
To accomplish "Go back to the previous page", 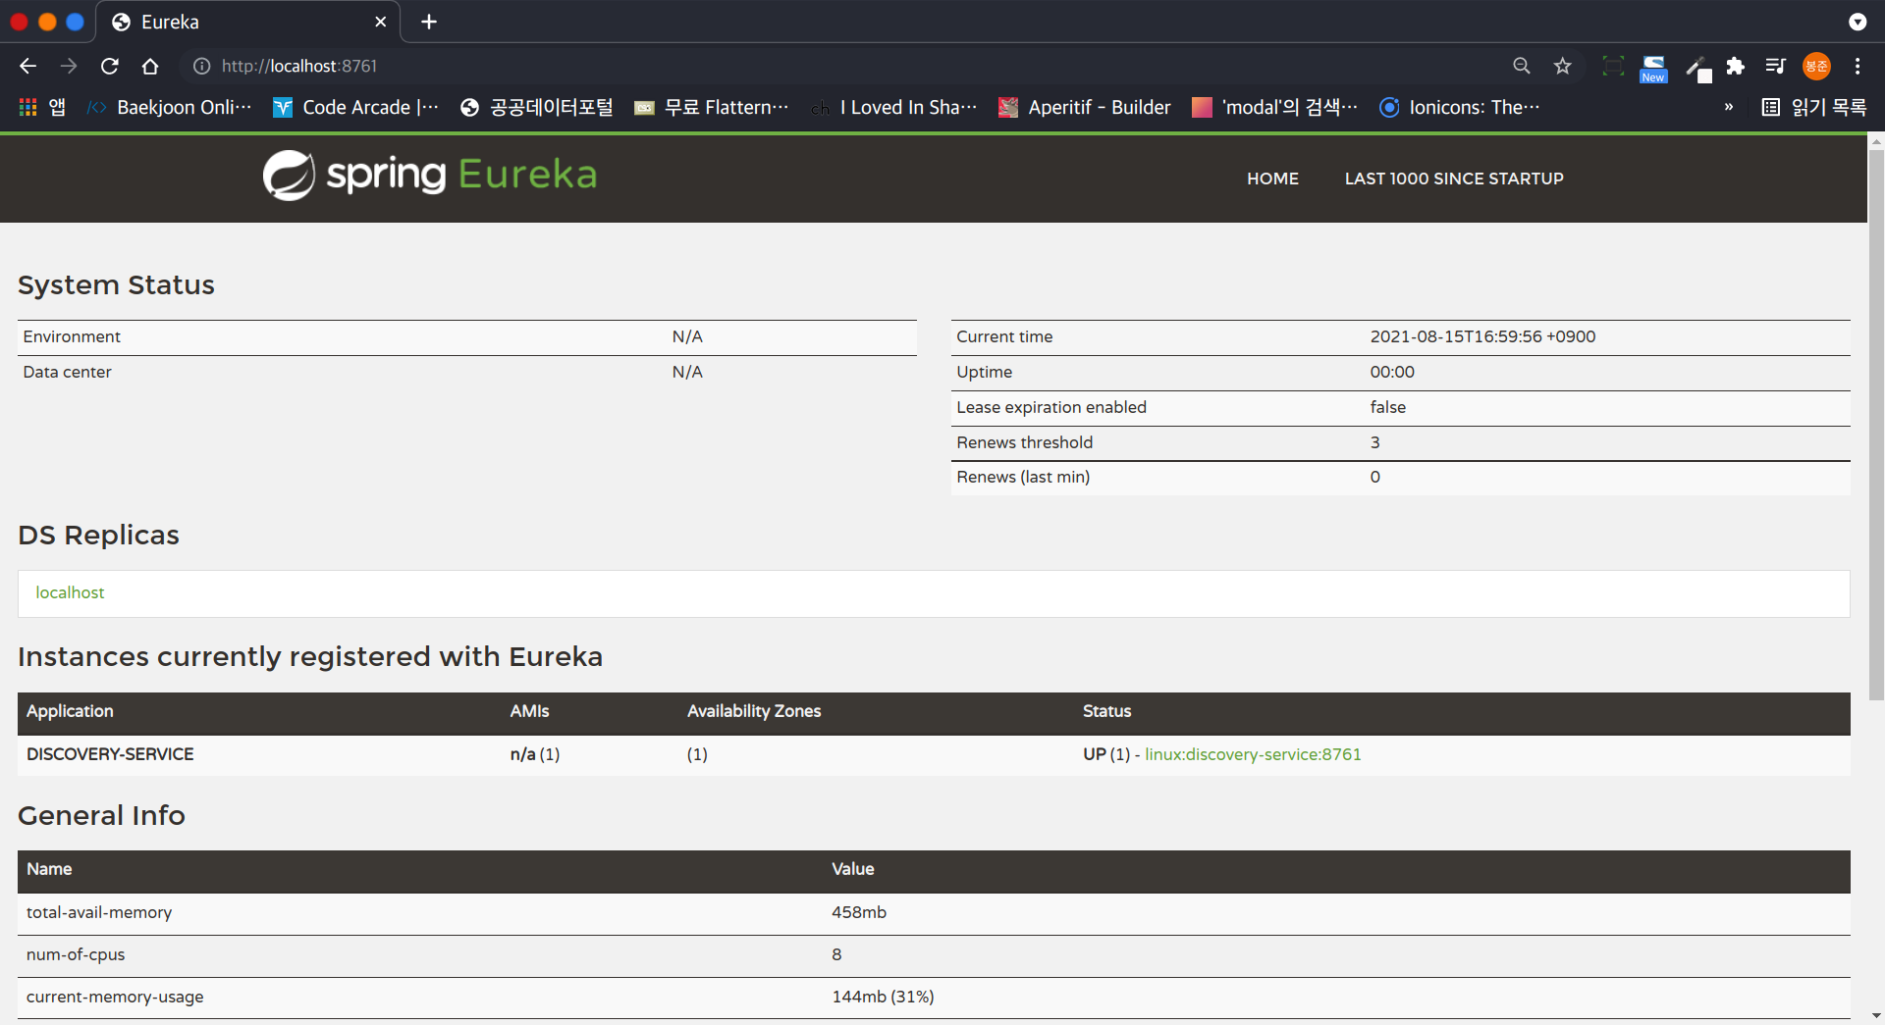I will [x=27, y=66].
